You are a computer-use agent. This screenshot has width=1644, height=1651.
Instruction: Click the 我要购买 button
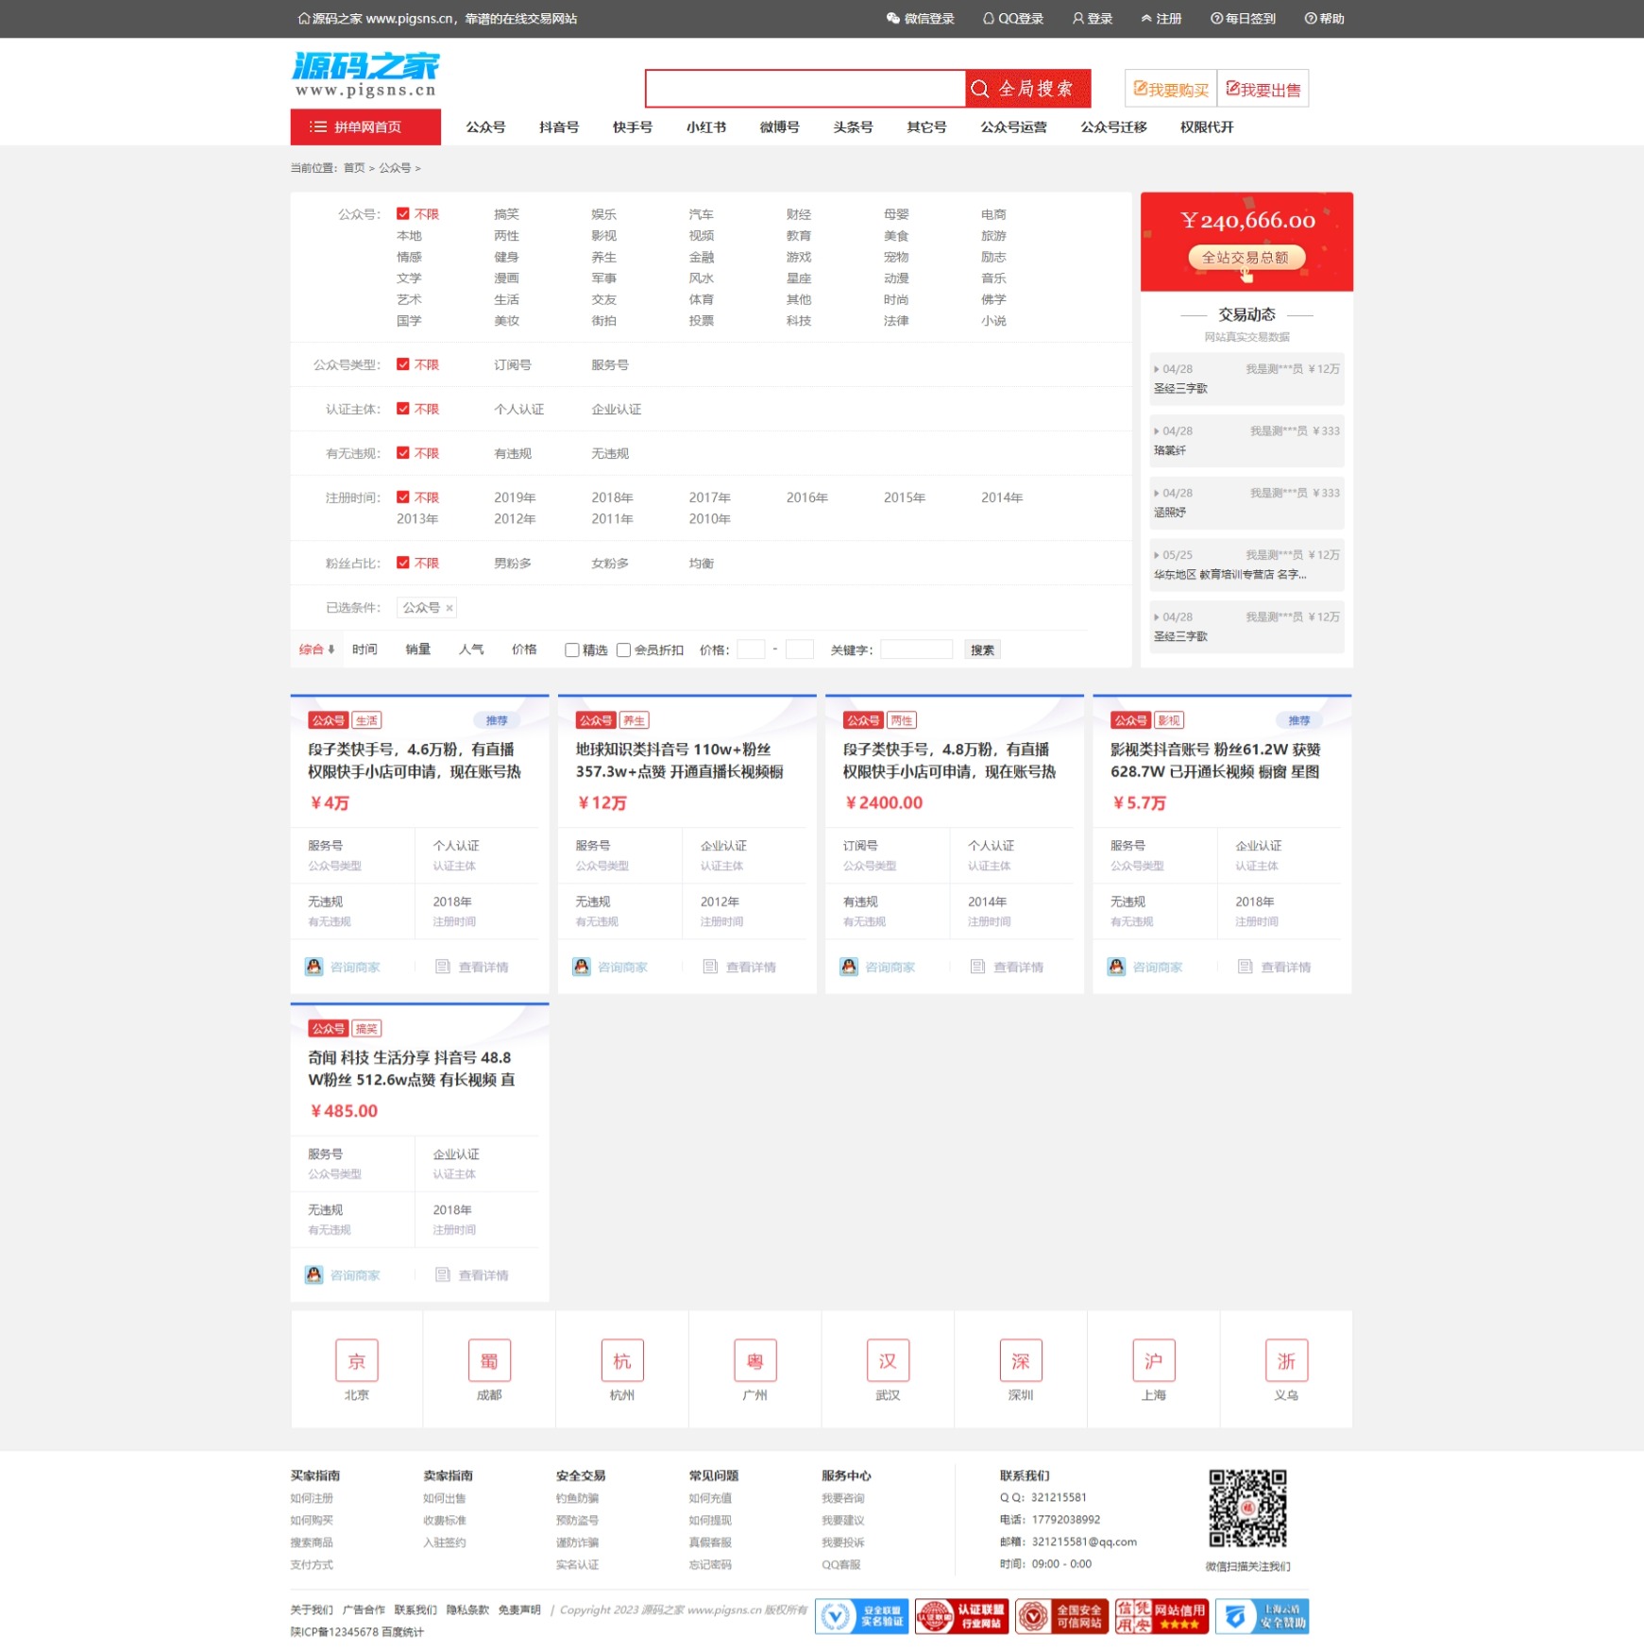pyautogui.click(x=1171, y=89)
